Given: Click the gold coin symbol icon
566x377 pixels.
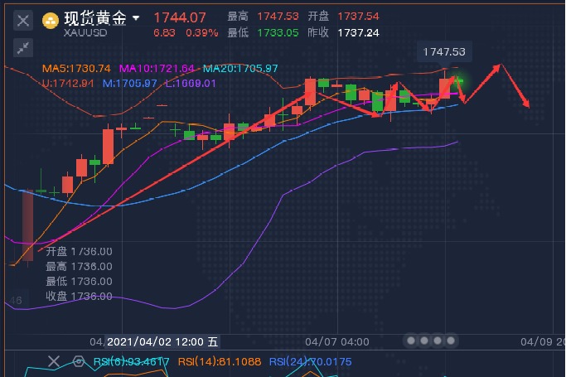Looking at the screenshot, I should click(x=51, y=19).
